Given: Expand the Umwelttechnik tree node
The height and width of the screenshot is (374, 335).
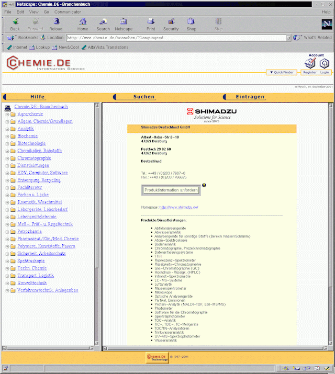Looking at the screenshot, I should [7, 284].
